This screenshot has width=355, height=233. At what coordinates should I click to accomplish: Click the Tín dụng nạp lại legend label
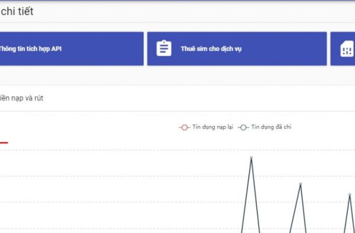click(212, 127)
